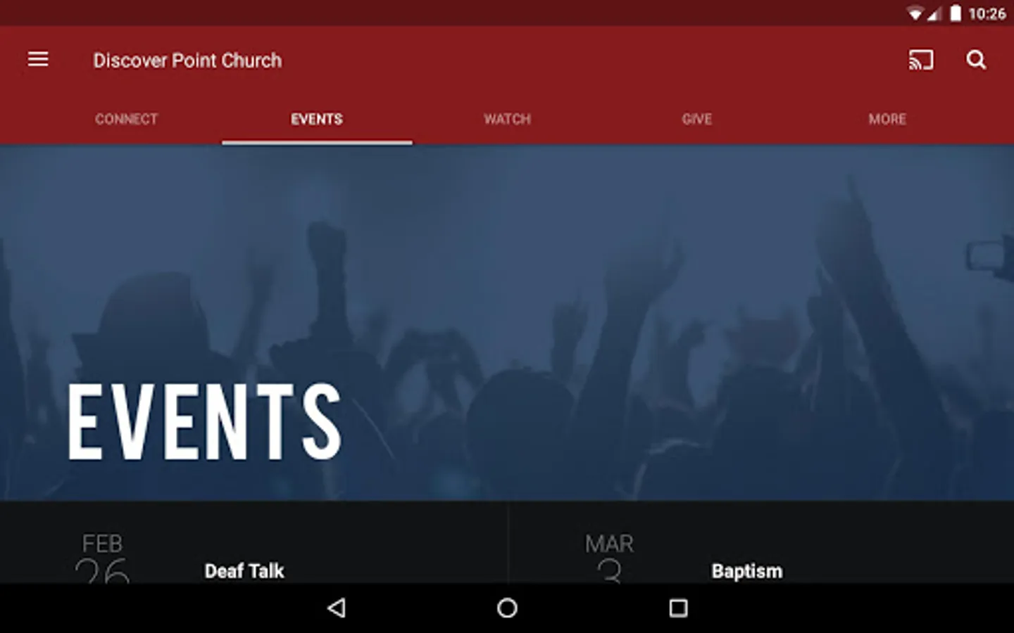Show the MORE tab

(887, 119)
